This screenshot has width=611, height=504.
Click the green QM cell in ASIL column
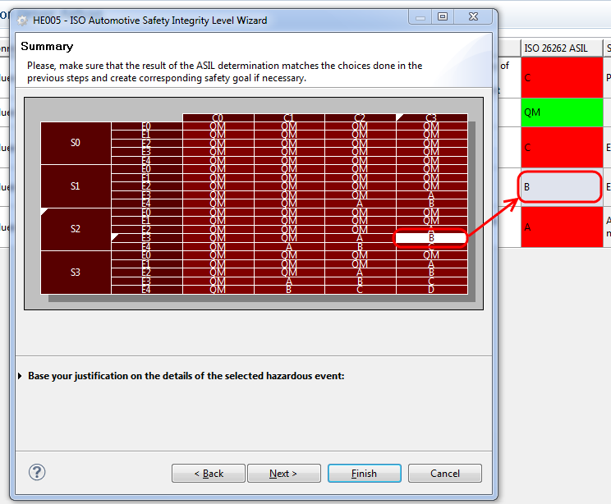[562, 112]
